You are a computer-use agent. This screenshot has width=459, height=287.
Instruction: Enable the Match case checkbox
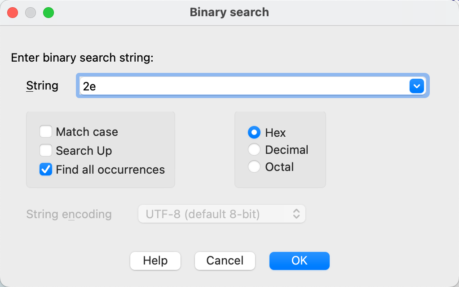46,132
